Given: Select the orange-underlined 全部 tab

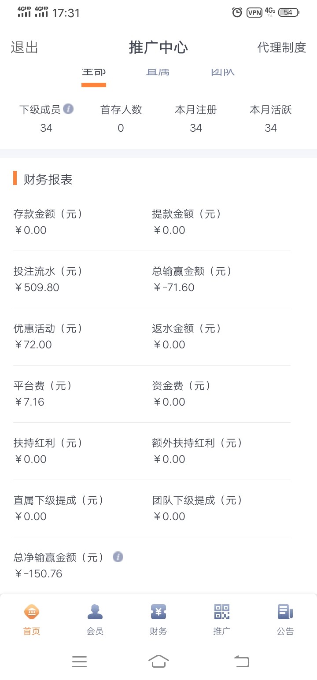Looking at the screenshot, I should tap(94, 73).
